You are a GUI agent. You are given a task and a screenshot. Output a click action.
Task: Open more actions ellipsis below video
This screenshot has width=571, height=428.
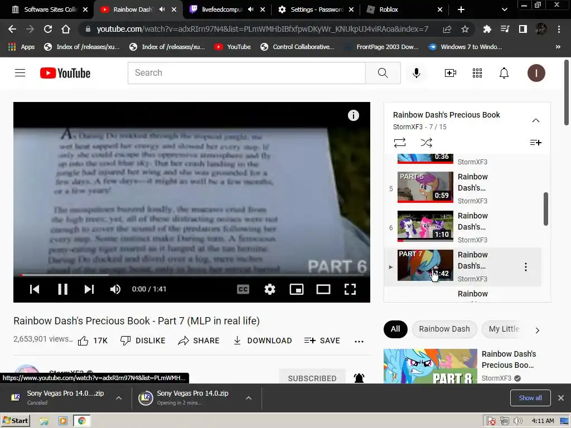pos(359,342)
